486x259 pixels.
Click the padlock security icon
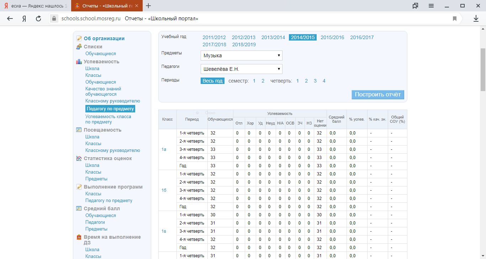[54, 18]
